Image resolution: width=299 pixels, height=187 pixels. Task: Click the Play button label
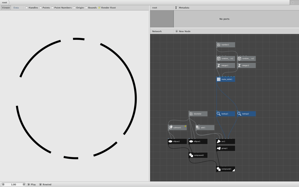pyautogui.click(x=33, y=185)
